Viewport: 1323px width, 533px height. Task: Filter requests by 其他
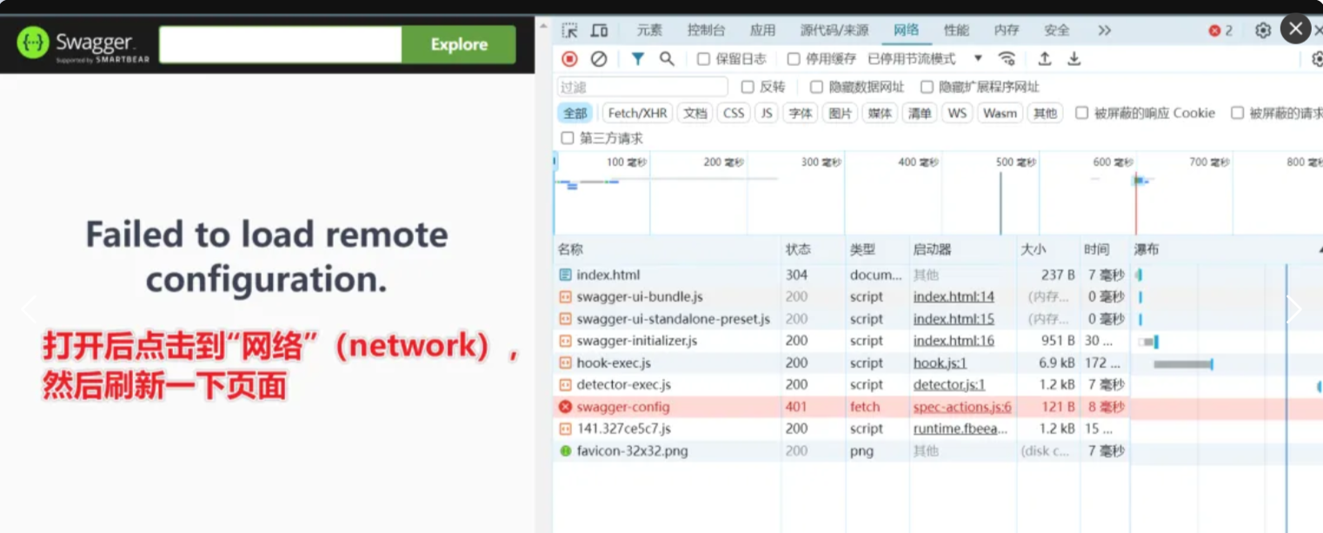(x=1045, y=113)
